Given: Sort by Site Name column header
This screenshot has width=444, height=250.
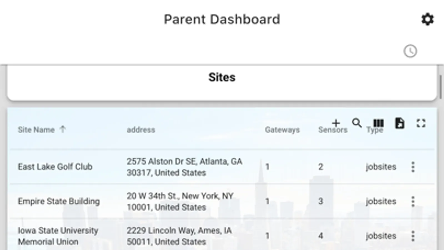Looking at the screenshot, I should [36, 130].
